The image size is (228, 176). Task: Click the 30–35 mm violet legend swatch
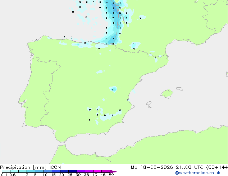point(81,171)
